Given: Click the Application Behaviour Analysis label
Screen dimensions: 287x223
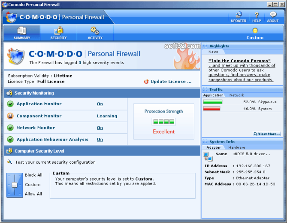Looking at the screenshot, I should pyautogui.click(x=52, y=139).
